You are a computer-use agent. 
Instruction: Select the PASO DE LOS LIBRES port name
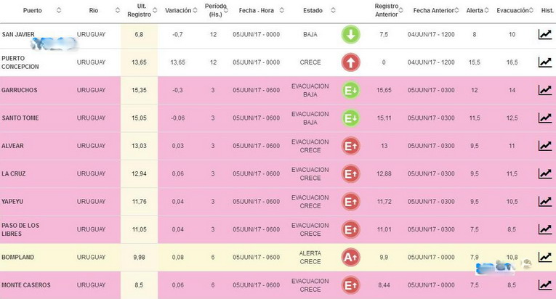[20, 229]
